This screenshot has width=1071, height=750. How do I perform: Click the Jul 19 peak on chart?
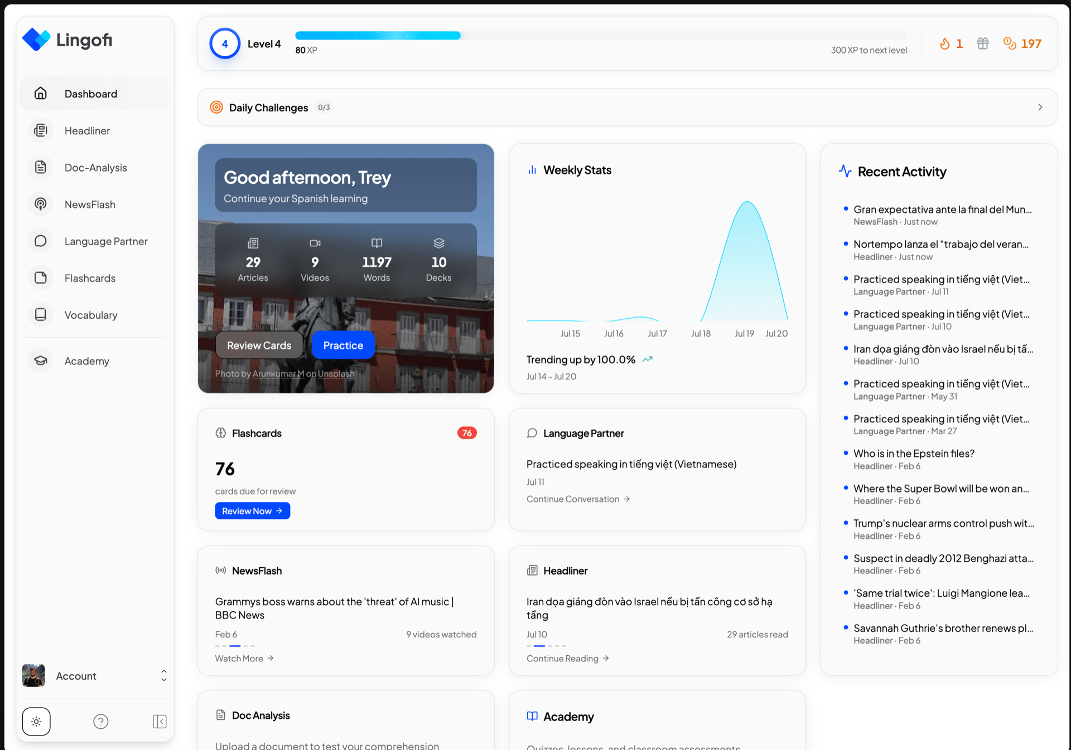coord(747,202)
